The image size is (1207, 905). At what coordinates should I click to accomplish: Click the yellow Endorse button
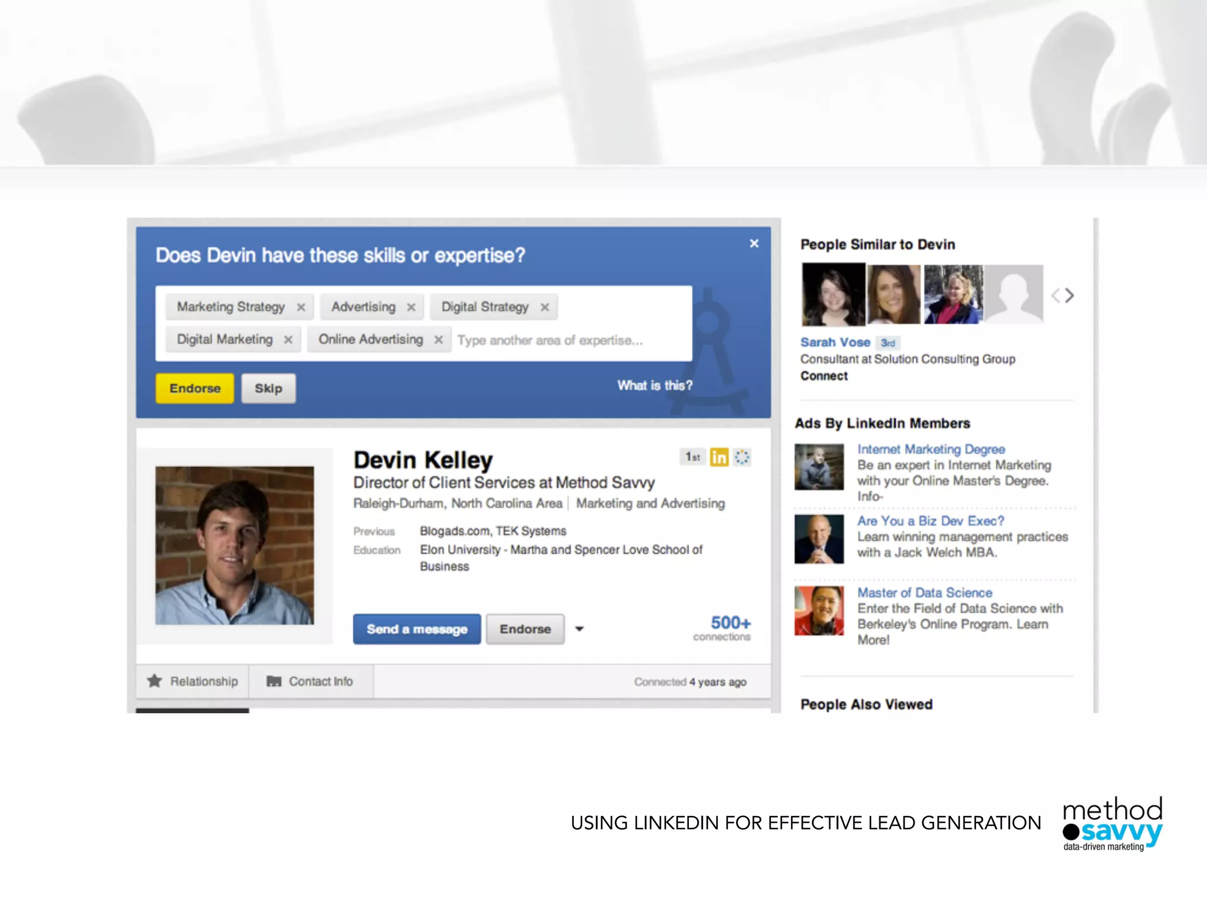pos(194,388)
